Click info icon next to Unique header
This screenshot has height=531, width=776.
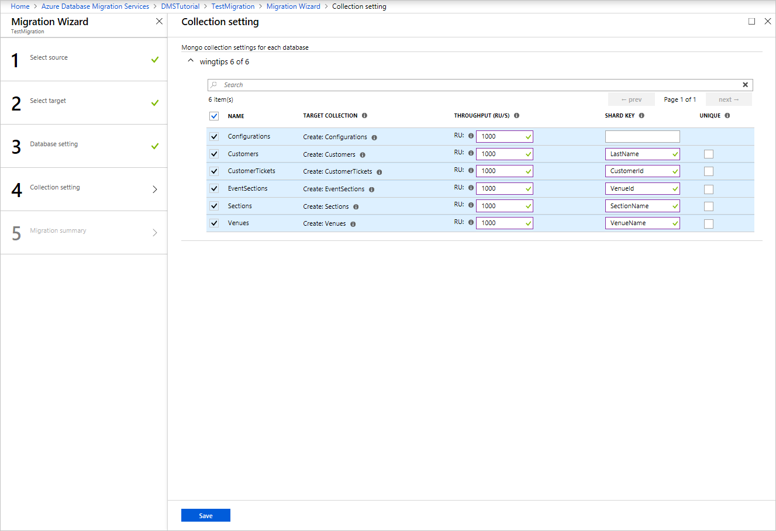(727, 116)
